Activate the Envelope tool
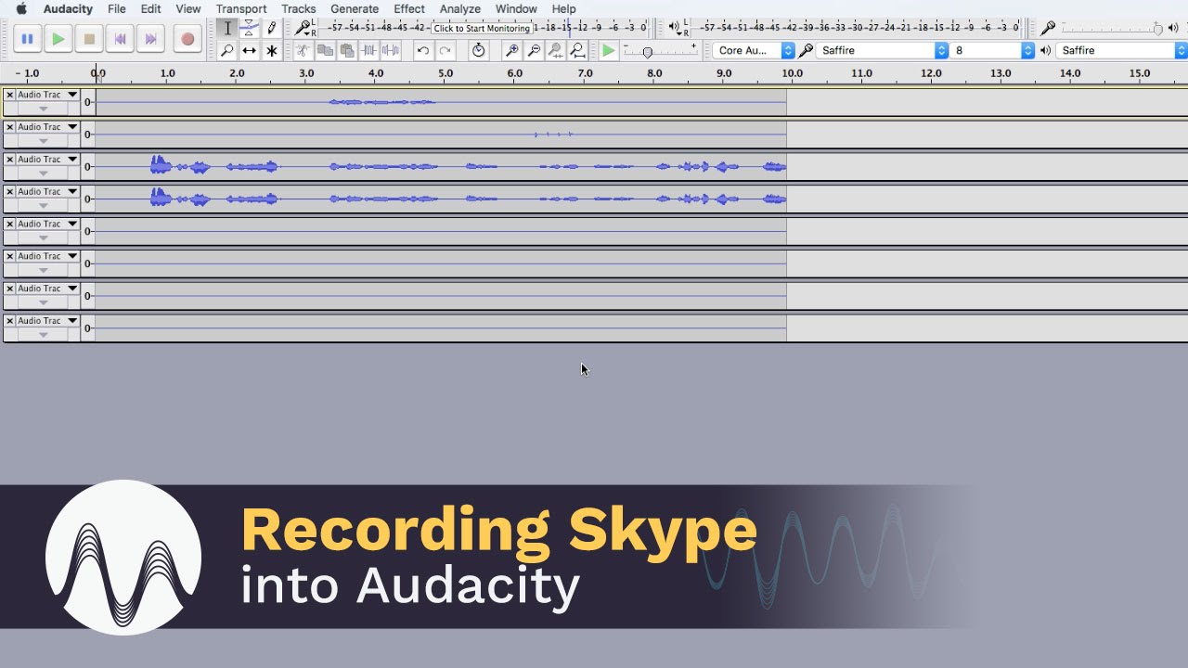 click(x=248, y=28)
